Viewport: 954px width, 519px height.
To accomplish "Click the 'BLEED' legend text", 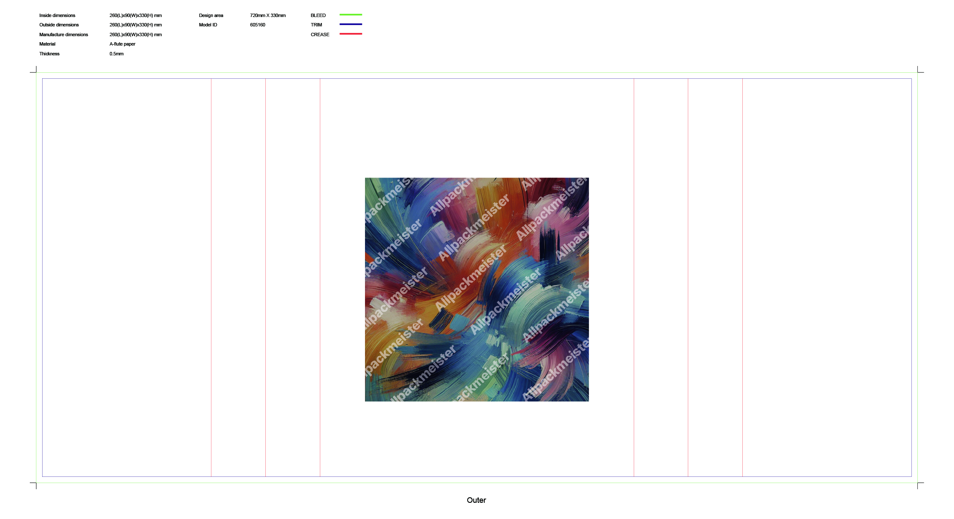I will (x=318, y=15).
